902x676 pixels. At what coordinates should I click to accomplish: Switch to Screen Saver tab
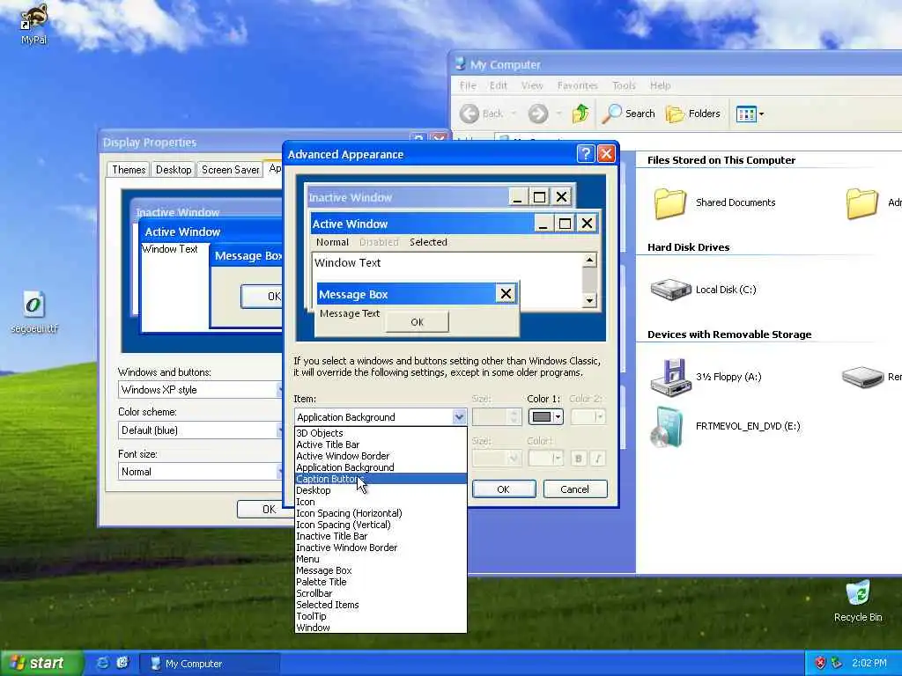pyautogui.click(x=230, y=170)
